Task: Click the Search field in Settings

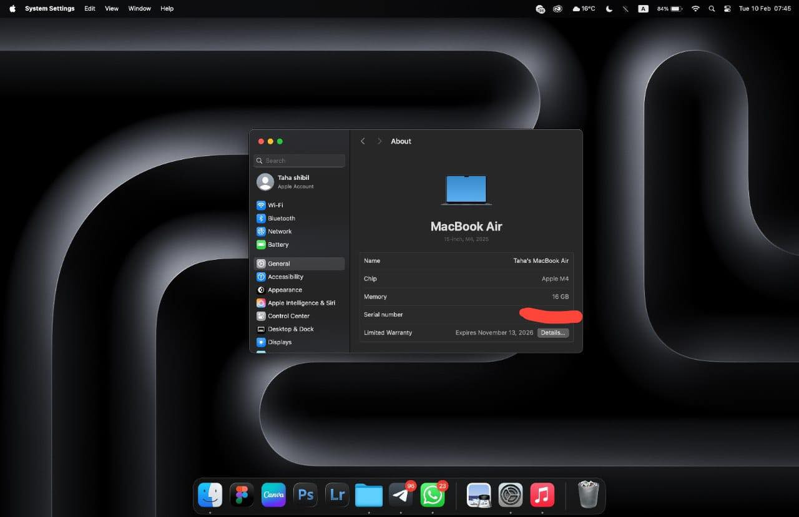Action: [300, 160]
